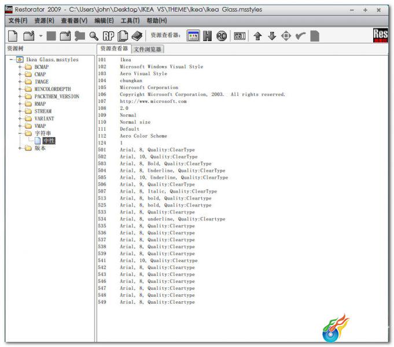Switch to the 文件浏览器 tab
Viewport: 394px width, 347px height.
tap(148, 49)
